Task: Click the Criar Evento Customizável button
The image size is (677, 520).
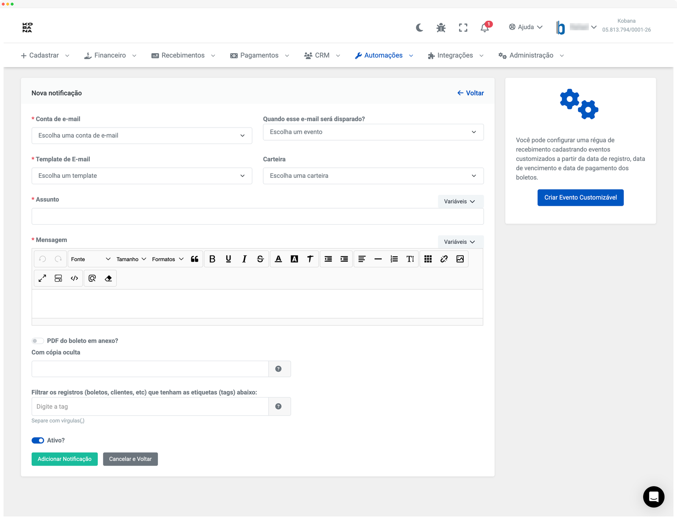Action: (580, 197)
